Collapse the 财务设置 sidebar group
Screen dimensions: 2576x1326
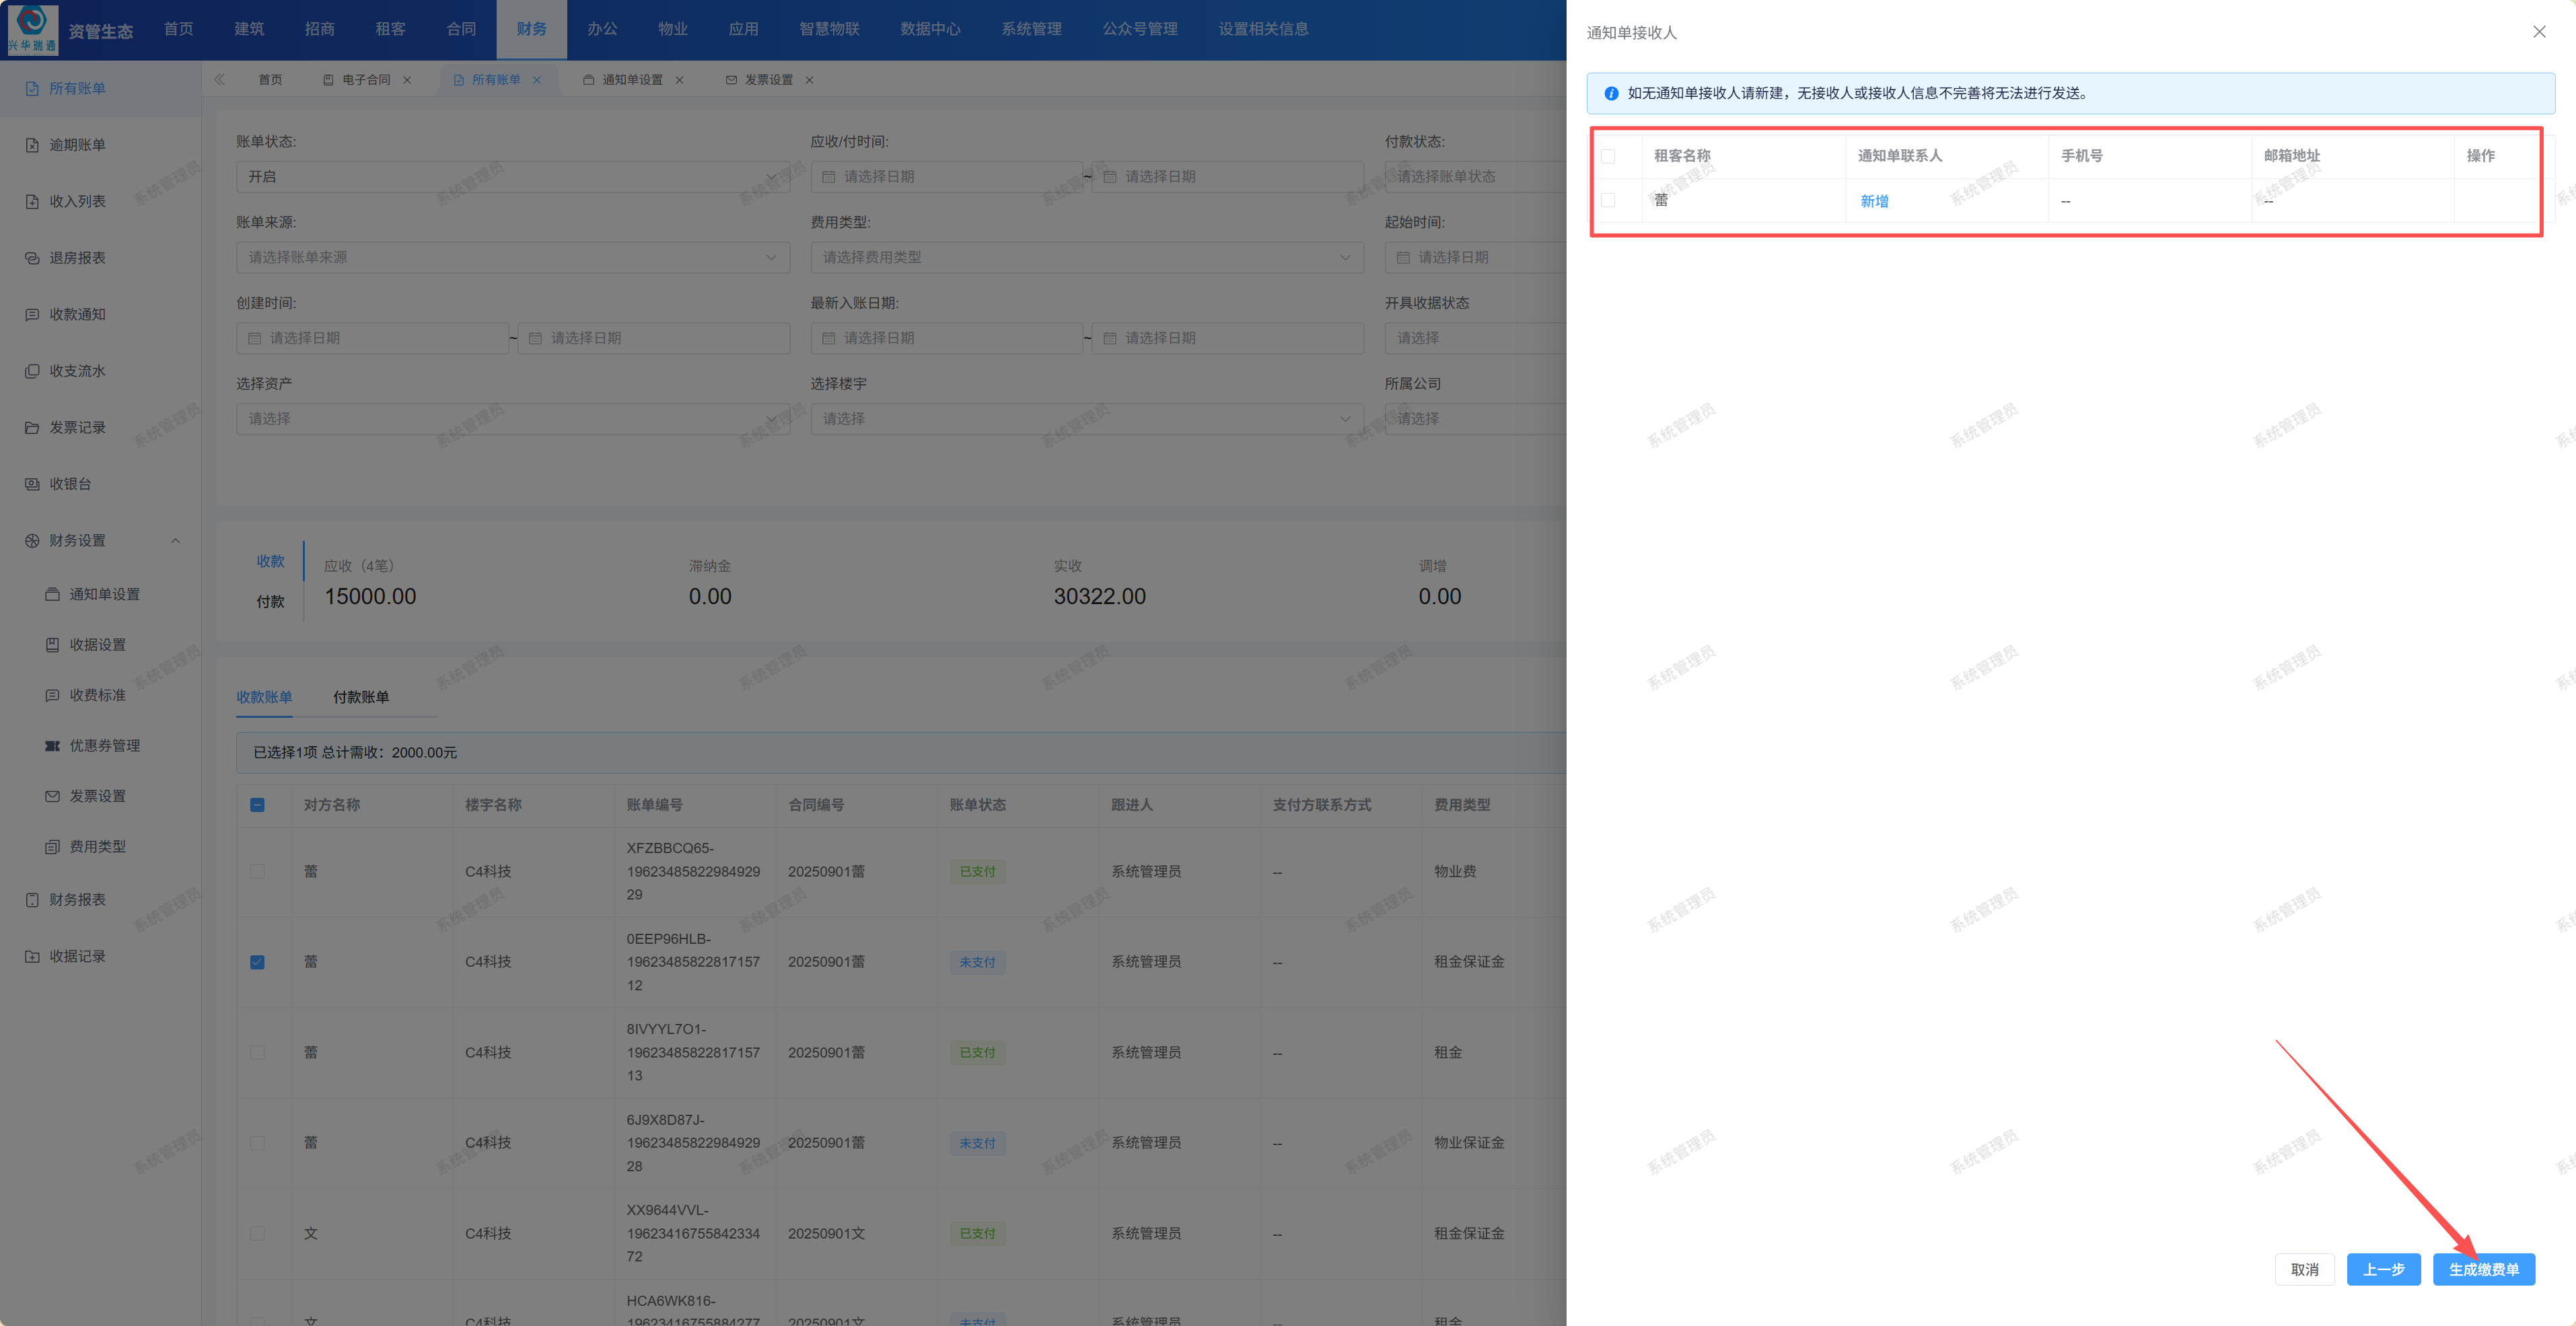175,541
